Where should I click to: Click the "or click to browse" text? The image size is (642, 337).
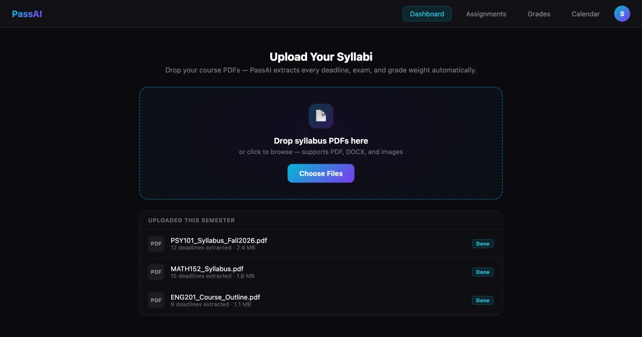[x=265, y=152]
